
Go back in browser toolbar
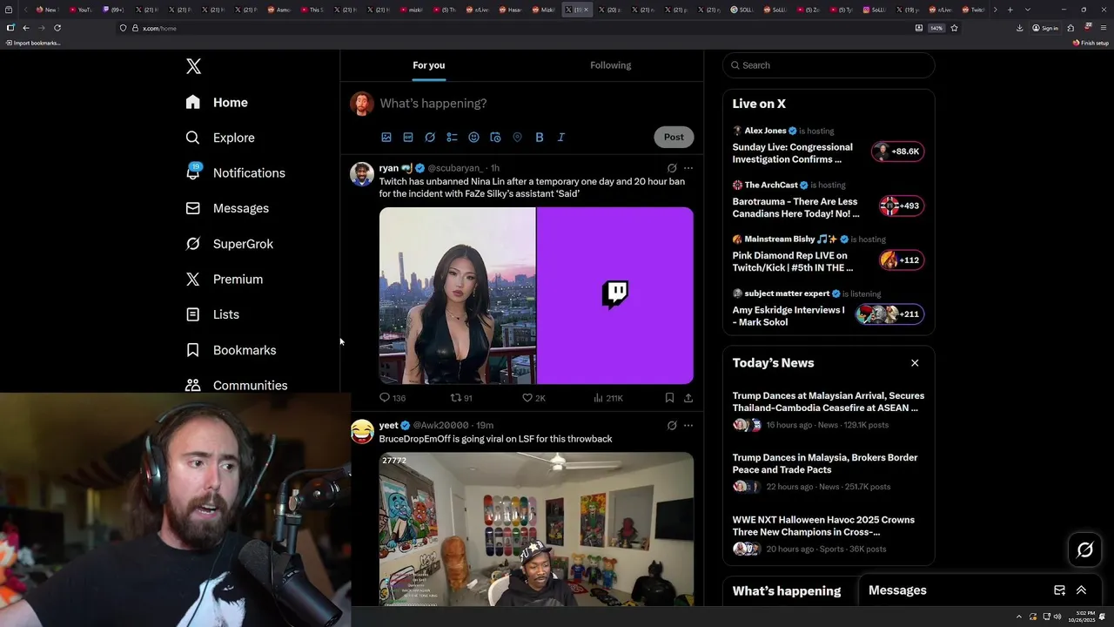click(26, 28)
